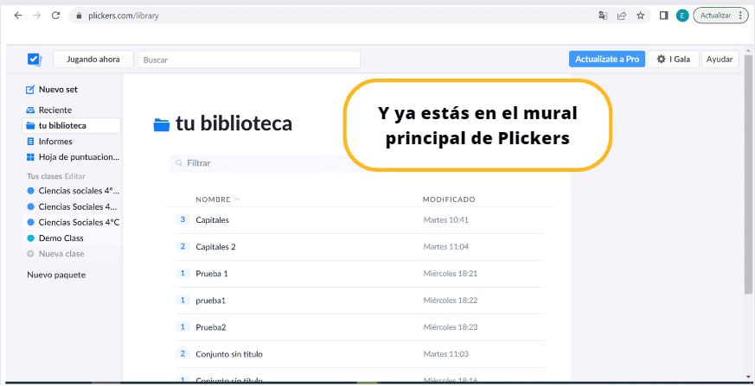Click the share page icon
Viewport: 755px width, 386px height.
[622, 16]
